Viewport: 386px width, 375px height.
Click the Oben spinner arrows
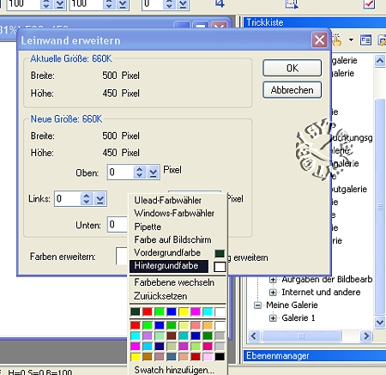[140, 172]
